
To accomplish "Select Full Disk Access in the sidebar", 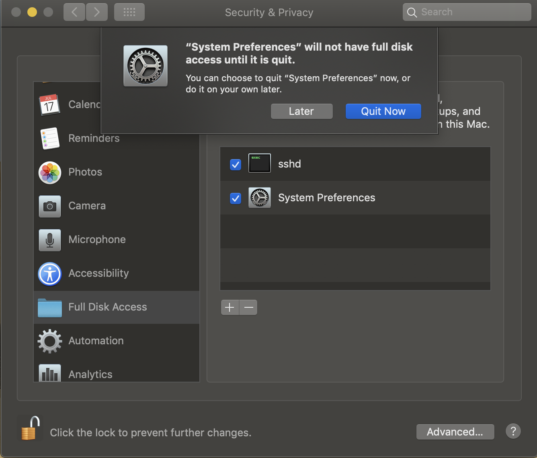I will pos(117,307).
